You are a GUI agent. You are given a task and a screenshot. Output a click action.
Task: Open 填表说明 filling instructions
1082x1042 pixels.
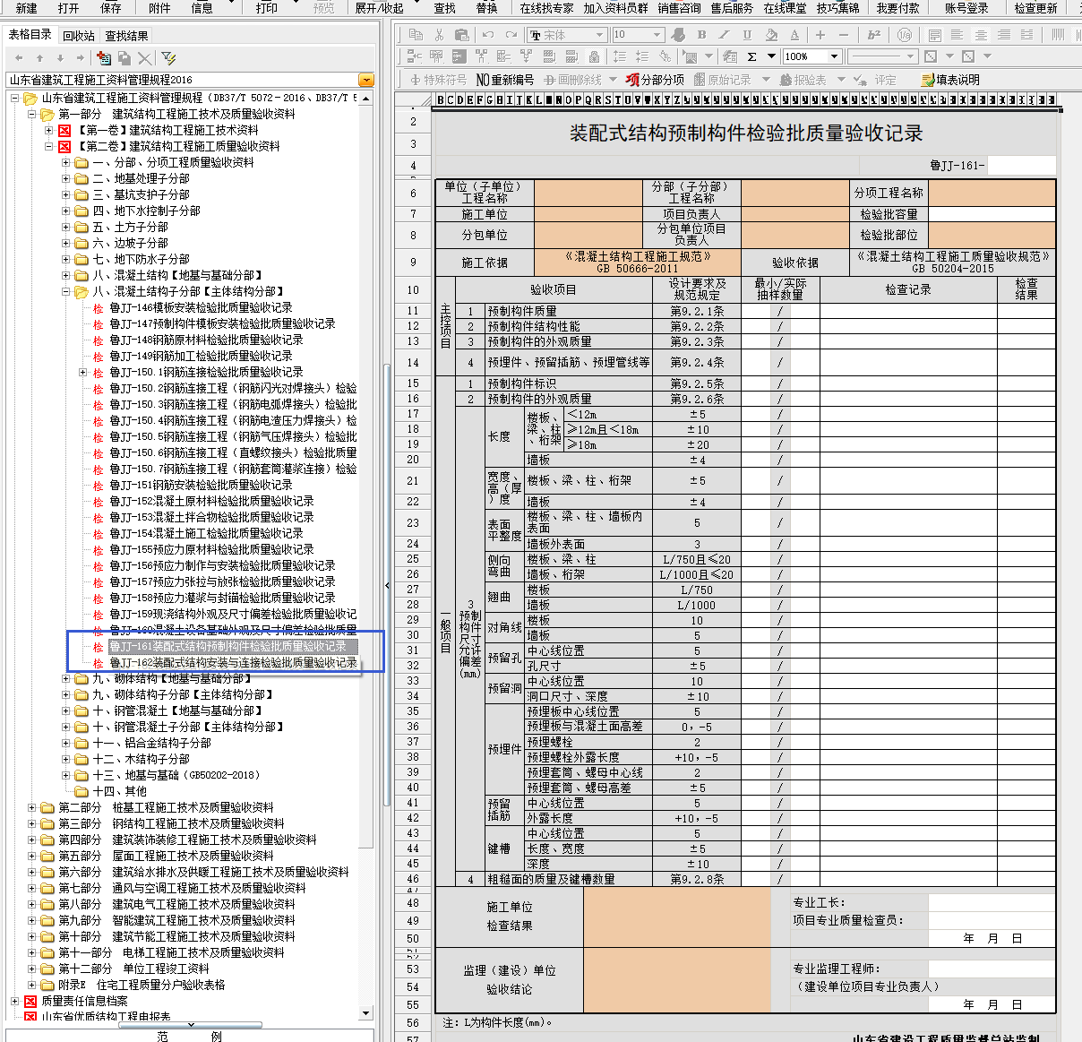950,80
